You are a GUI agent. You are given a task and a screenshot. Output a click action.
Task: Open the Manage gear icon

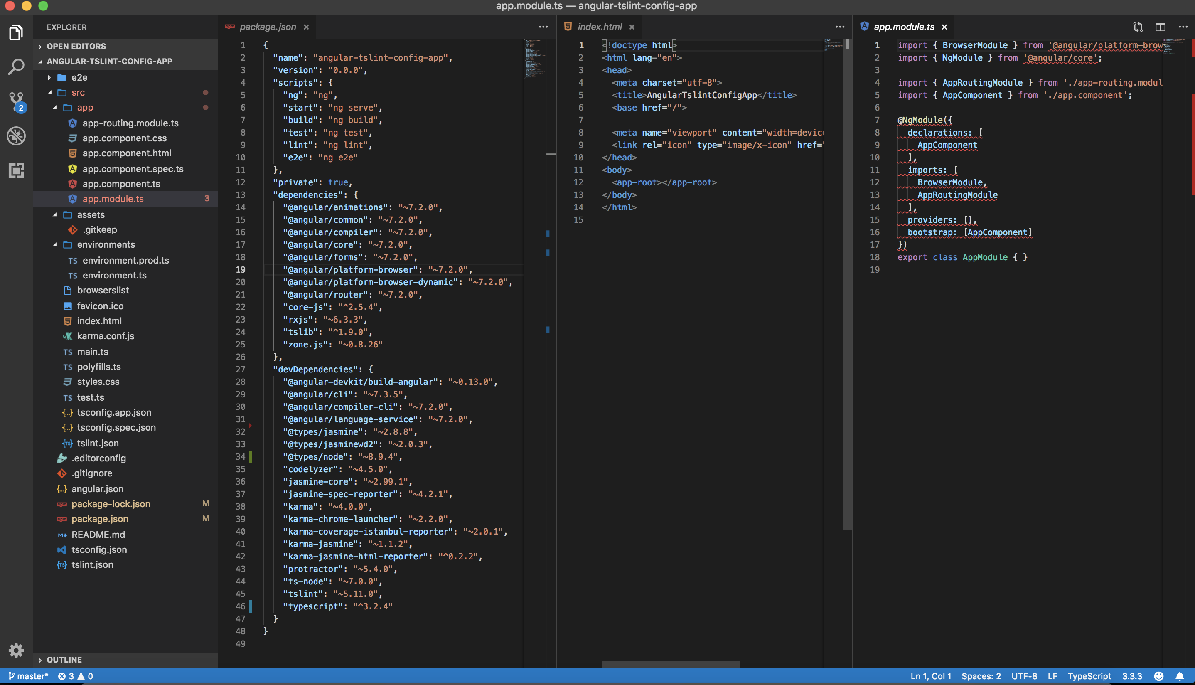pos(16,650)
